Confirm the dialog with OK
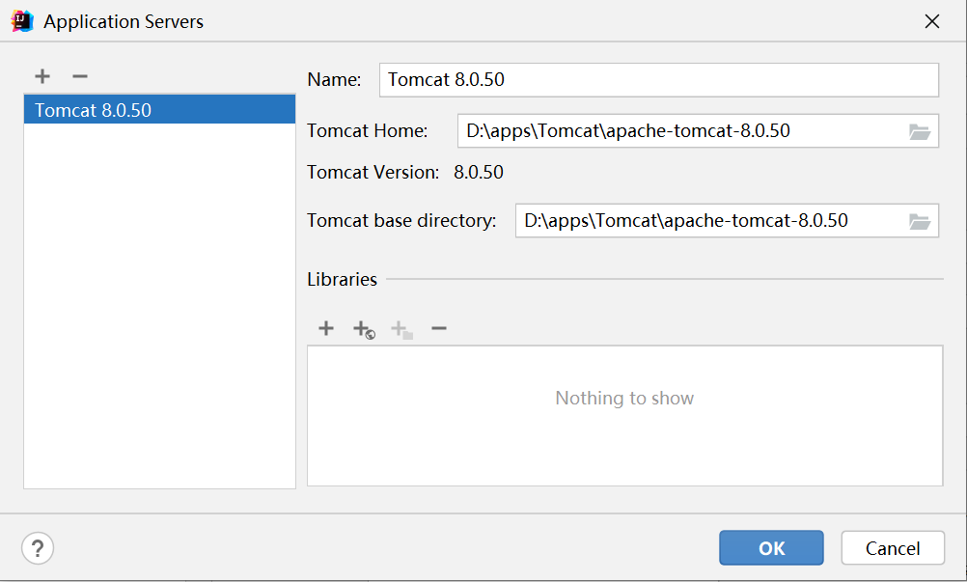967x582 pixels. [771, 548]
